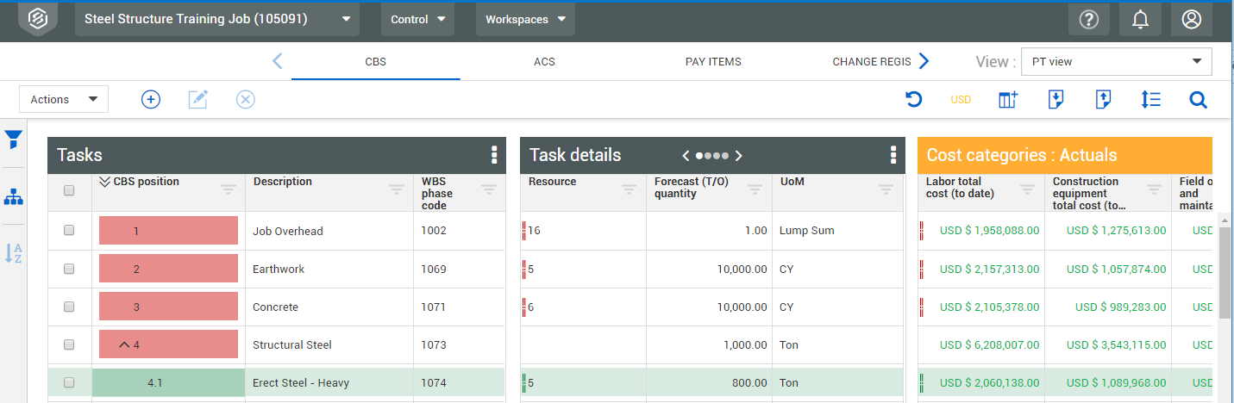The image size is (1234, 403).
Task: Check the Earthwork row checkbox
Action: (x=69, y=269)
